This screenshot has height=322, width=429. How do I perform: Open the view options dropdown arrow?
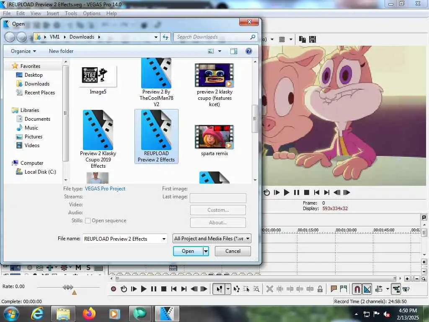point(220,51)
